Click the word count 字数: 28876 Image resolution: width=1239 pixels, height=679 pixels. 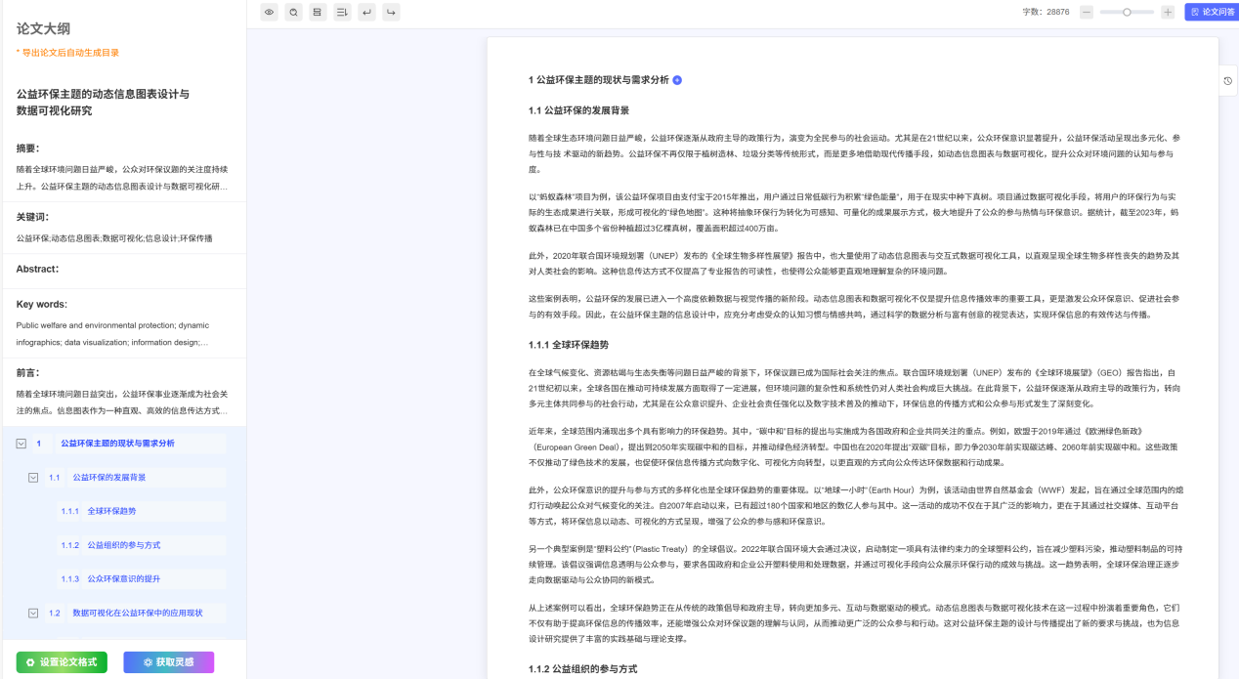point(1046,12)
